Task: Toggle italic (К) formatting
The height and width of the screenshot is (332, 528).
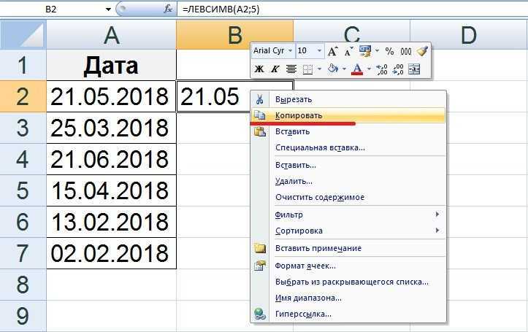Action: (x=275, y=69)
